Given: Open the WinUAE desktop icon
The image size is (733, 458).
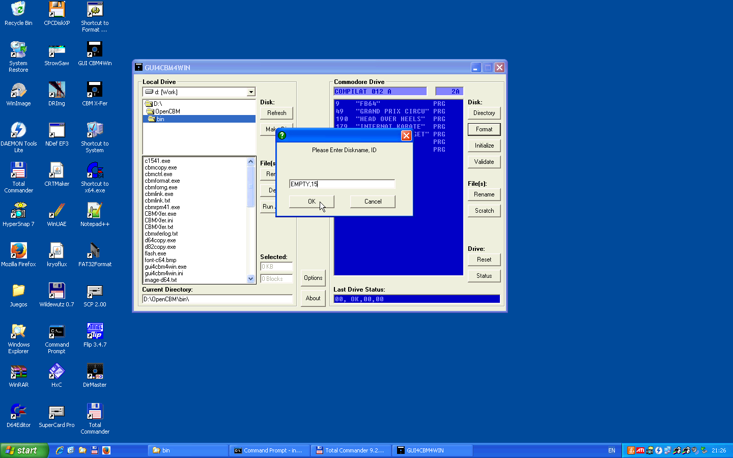Looking at the screenshot, I should (x=57, y=215).
